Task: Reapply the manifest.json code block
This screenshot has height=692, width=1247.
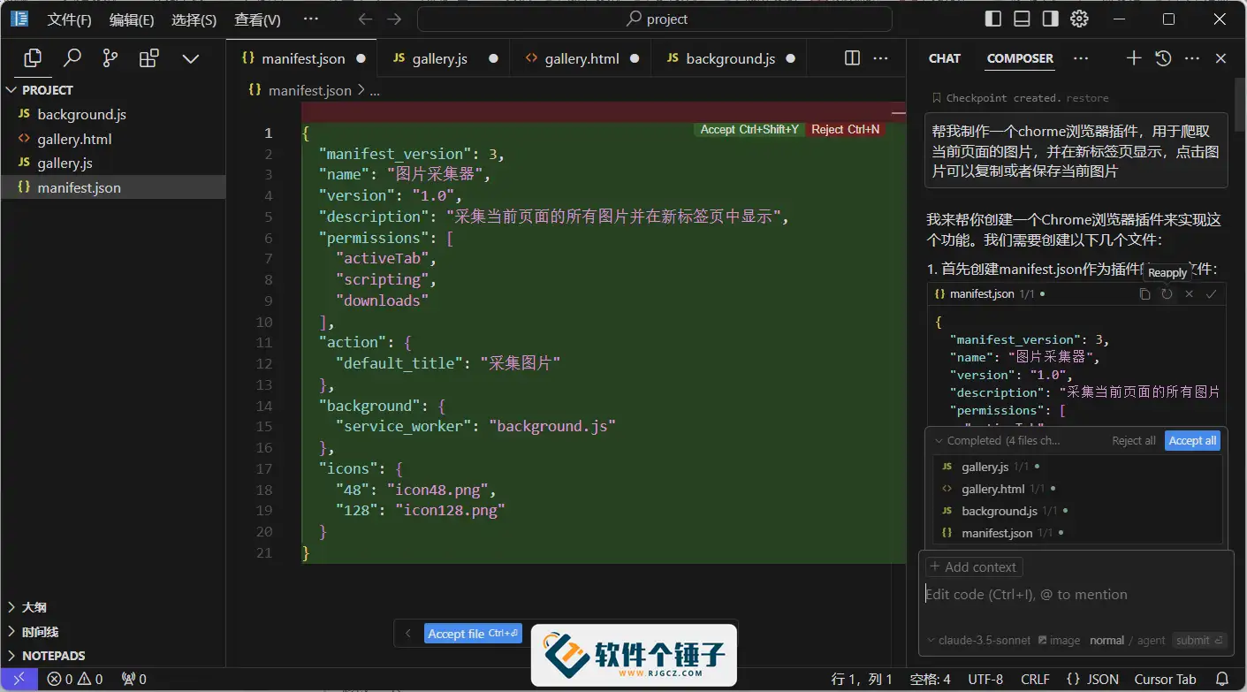Action: pos(1167,294)
